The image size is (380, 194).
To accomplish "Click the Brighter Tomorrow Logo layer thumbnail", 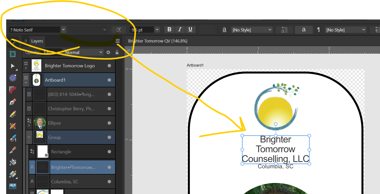I will pos(36,66).
